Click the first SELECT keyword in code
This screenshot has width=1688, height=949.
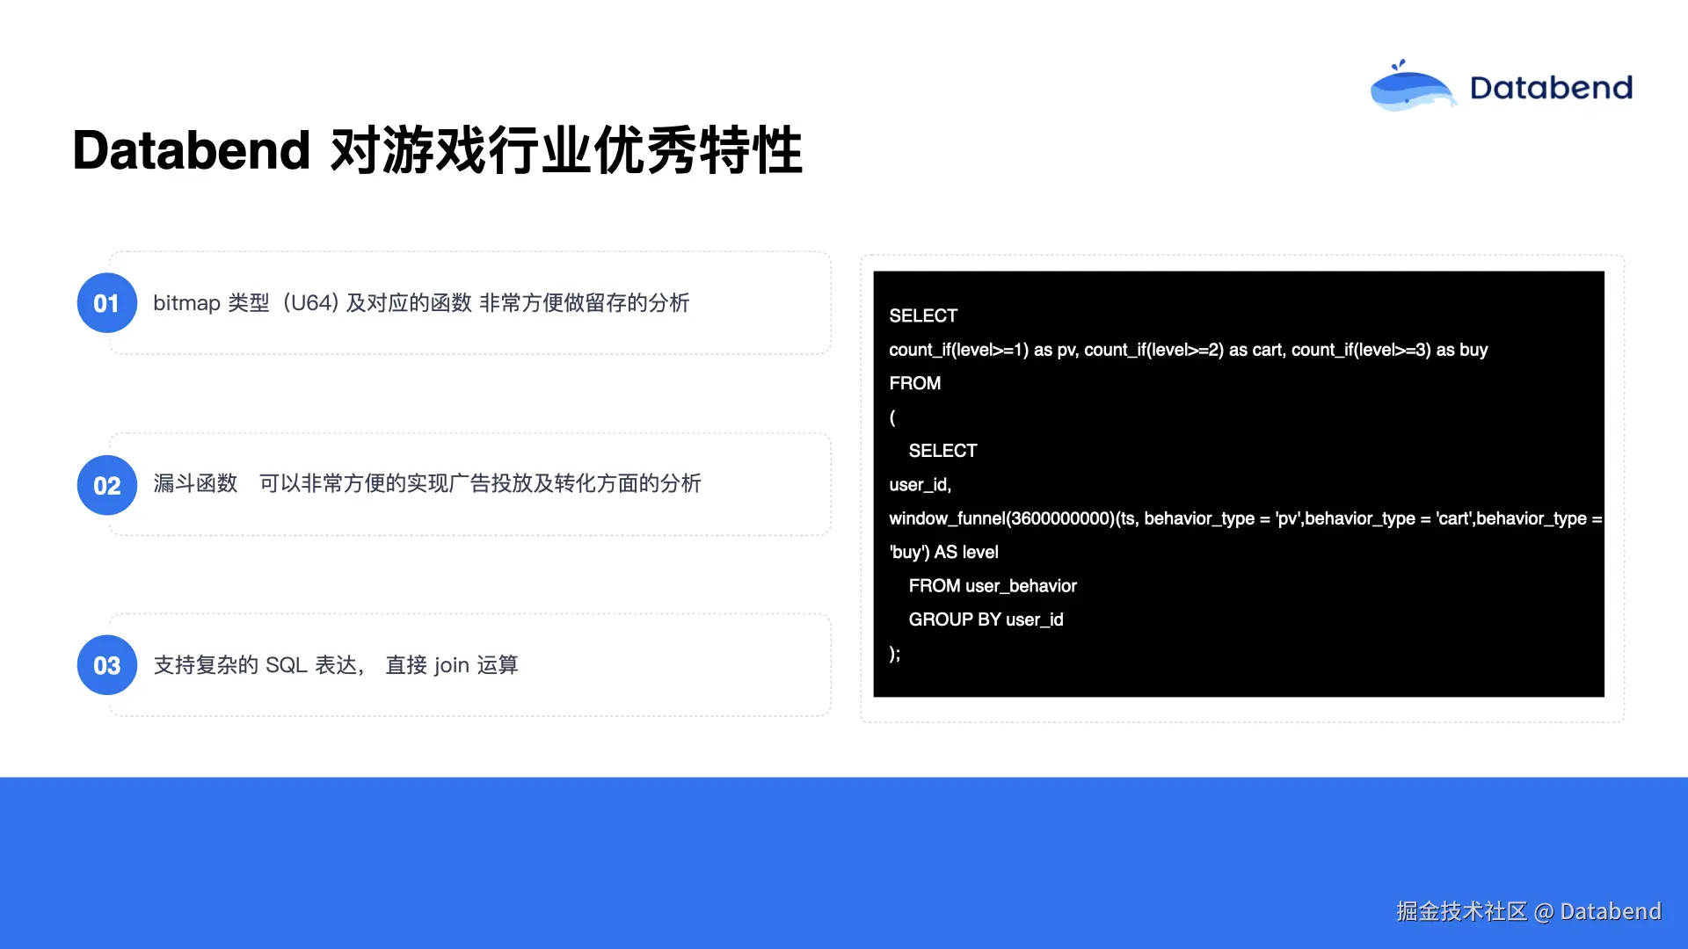point(922,315)
